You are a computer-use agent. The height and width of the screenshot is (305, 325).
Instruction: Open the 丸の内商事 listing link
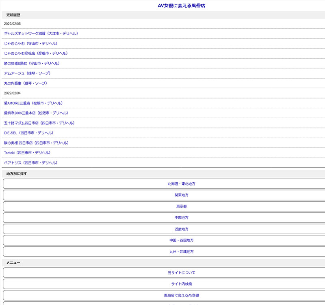pos(26,83)
